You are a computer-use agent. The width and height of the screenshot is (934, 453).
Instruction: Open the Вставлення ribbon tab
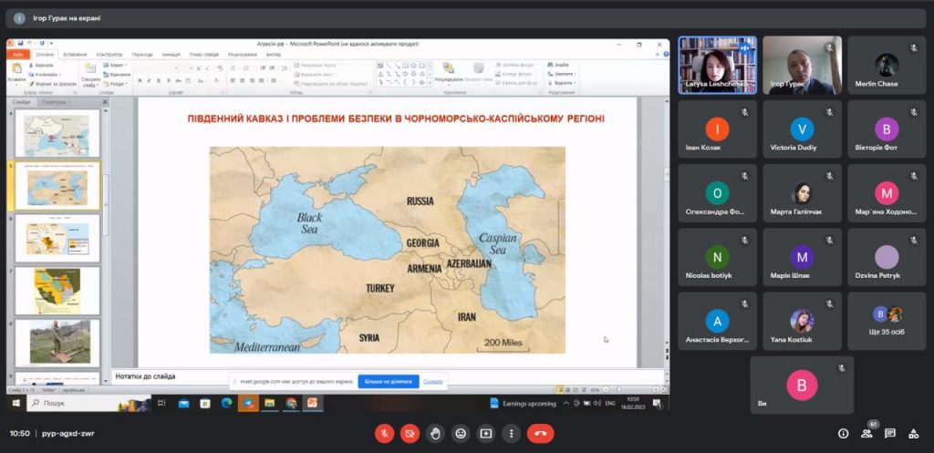[76, 55]
